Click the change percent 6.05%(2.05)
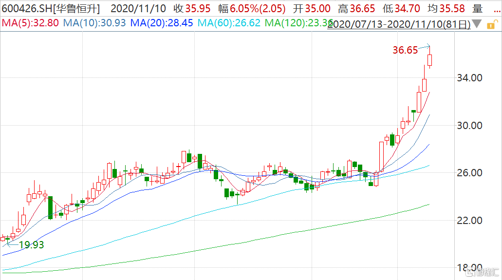 point(258,9)
